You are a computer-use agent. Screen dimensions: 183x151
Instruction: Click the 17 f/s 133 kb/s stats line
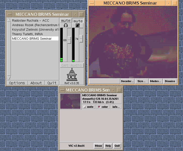point(98,102)
